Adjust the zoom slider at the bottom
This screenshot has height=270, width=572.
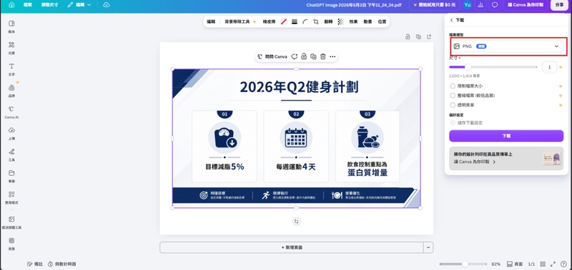(x=463, y=264)
